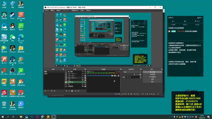Open Steam desktop shortcut
This screenshot has width=212, height=119.
tap(12, 16)
